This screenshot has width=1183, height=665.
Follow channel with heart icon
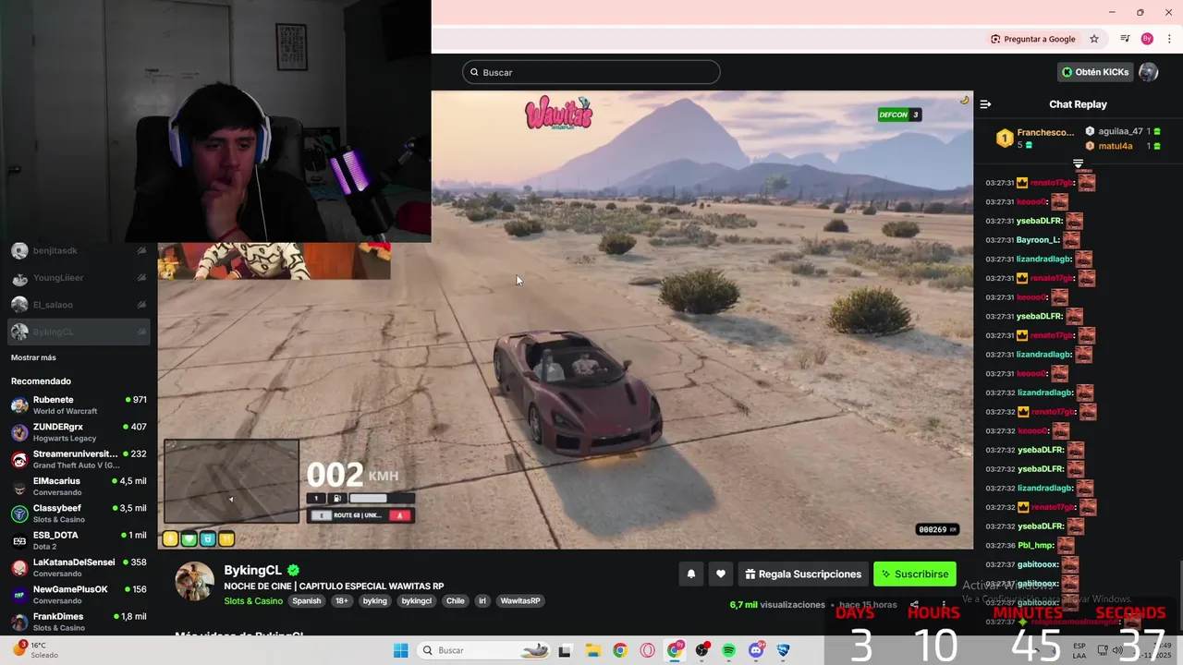[721, 574]
